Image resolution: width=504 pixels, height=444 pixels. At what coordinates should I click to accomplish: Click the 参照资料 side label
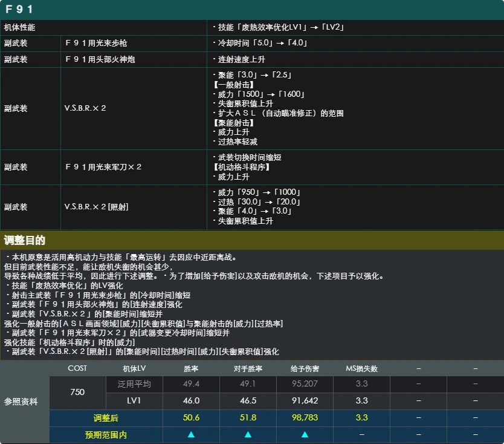(x=21, y=402)
